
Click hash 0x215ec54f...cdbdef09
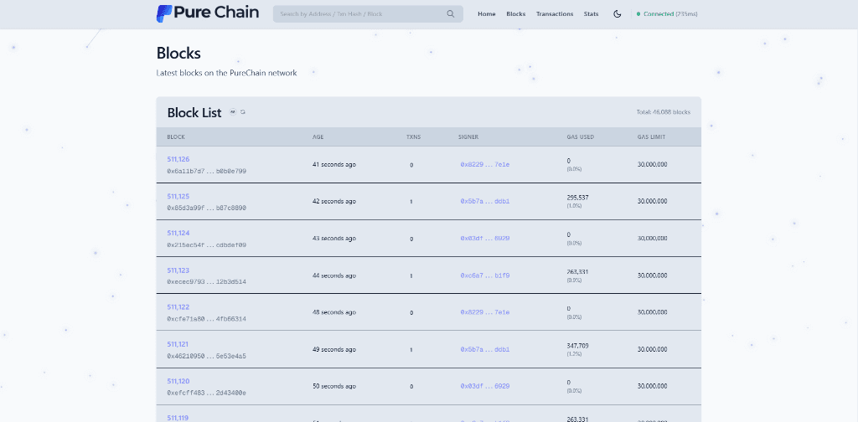click(207, 244)
